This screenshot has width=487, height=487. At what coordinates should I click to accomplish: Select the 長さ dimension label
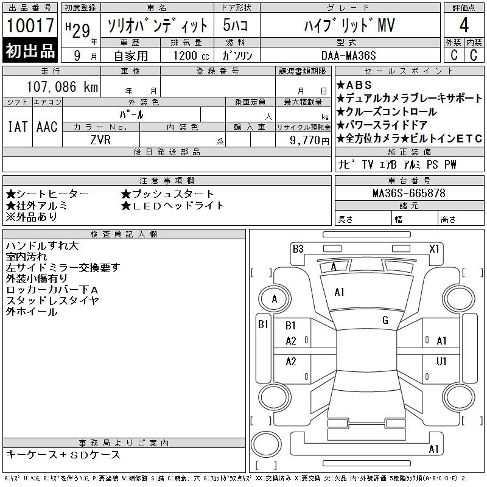point(345,220)
